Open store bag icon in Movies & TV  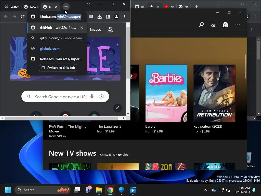click(225, 25)
